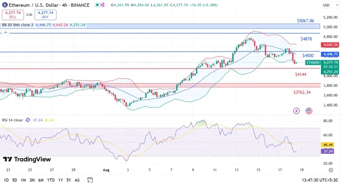
Task: Click the RSI 14 close legend label
Action: point(12,120)
